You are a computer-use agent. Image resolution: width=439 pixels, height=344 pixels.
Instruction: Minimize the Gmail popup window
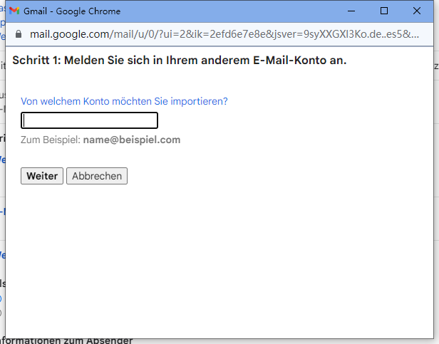click(351, 11)
